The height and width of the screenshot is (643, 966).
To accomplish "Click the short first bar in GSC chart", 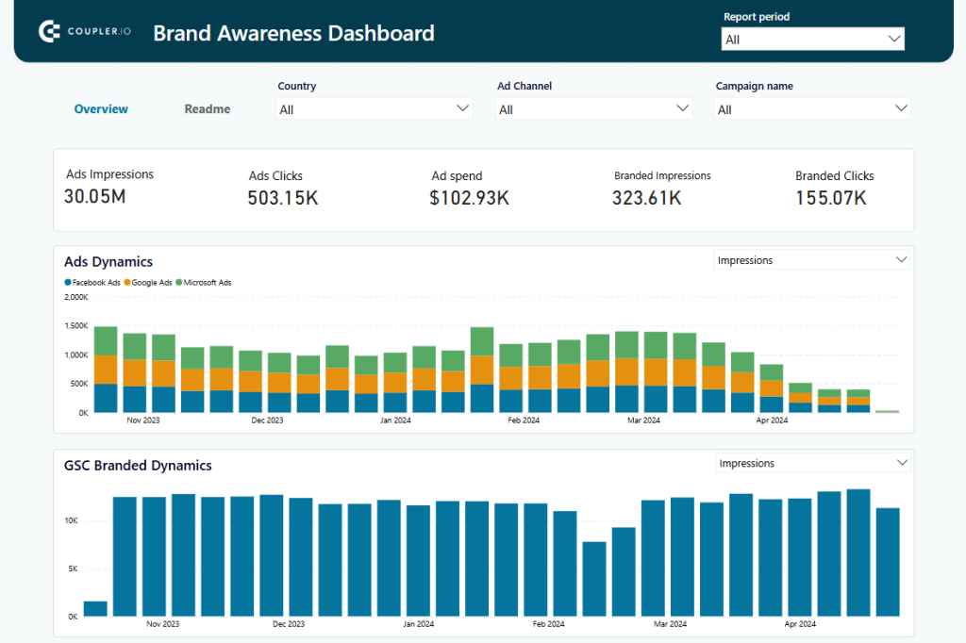I will [x=95, y=608].
